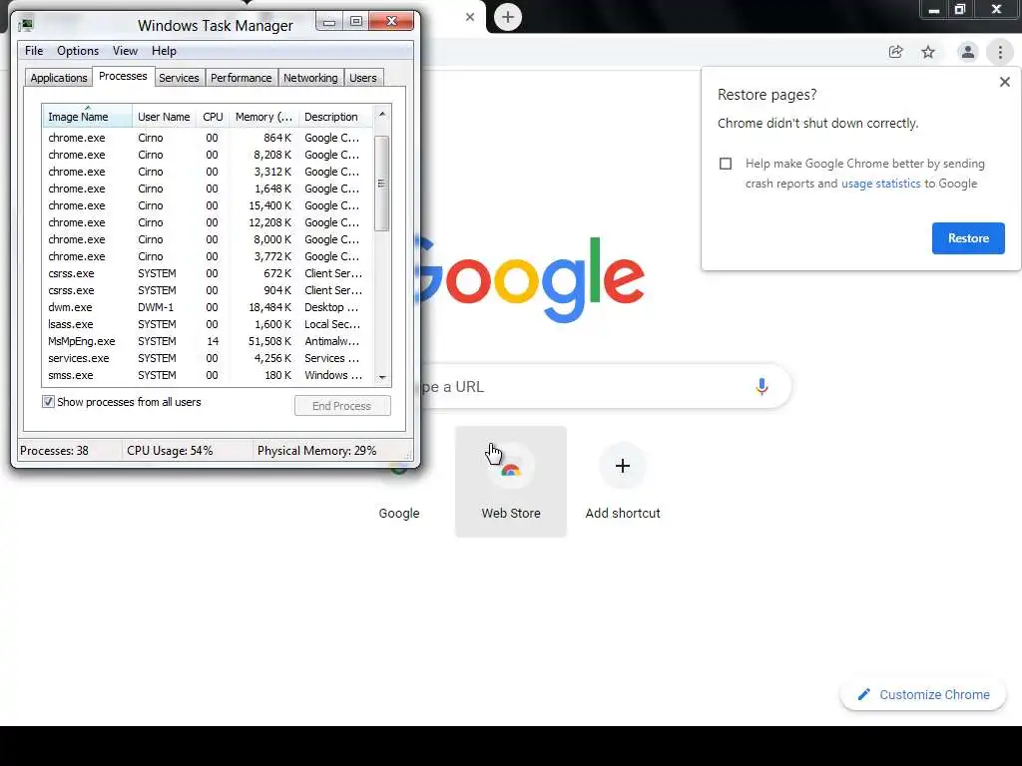The image size is (1022, 766).
Task: Bookmark this page with star icon
Action: (x=928, y=52)
